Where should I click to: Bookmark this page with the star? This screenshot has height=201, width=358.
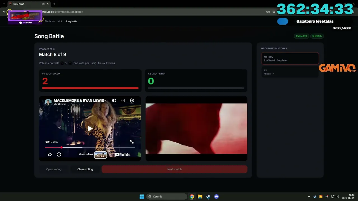(274, 12)
